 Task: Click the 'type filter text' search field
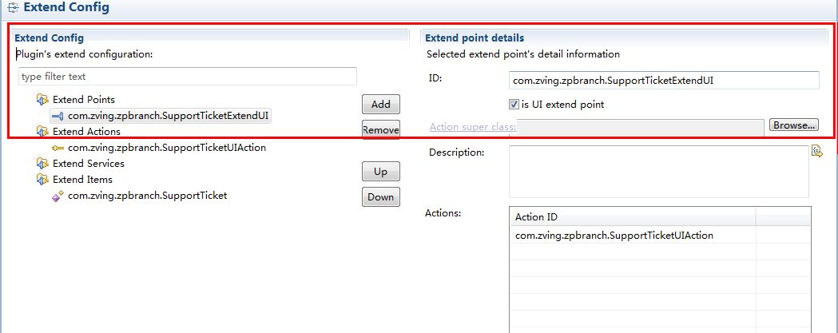187,77
